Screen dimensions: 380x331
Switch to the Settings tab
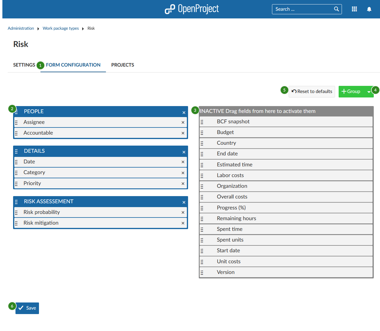click(x=24, y=65)
